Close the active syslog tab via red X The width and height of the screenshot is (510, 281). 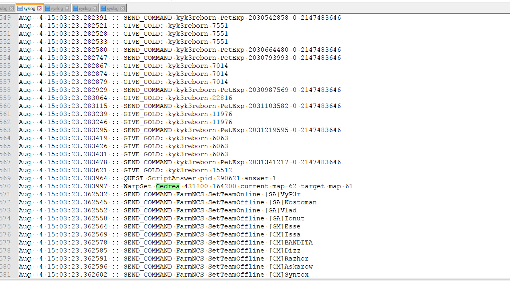coord(39,8)
